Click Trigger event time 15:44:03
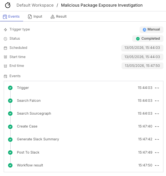Viewport: 166px width, 176px height. pyautogui.click(x=145, y=88)
